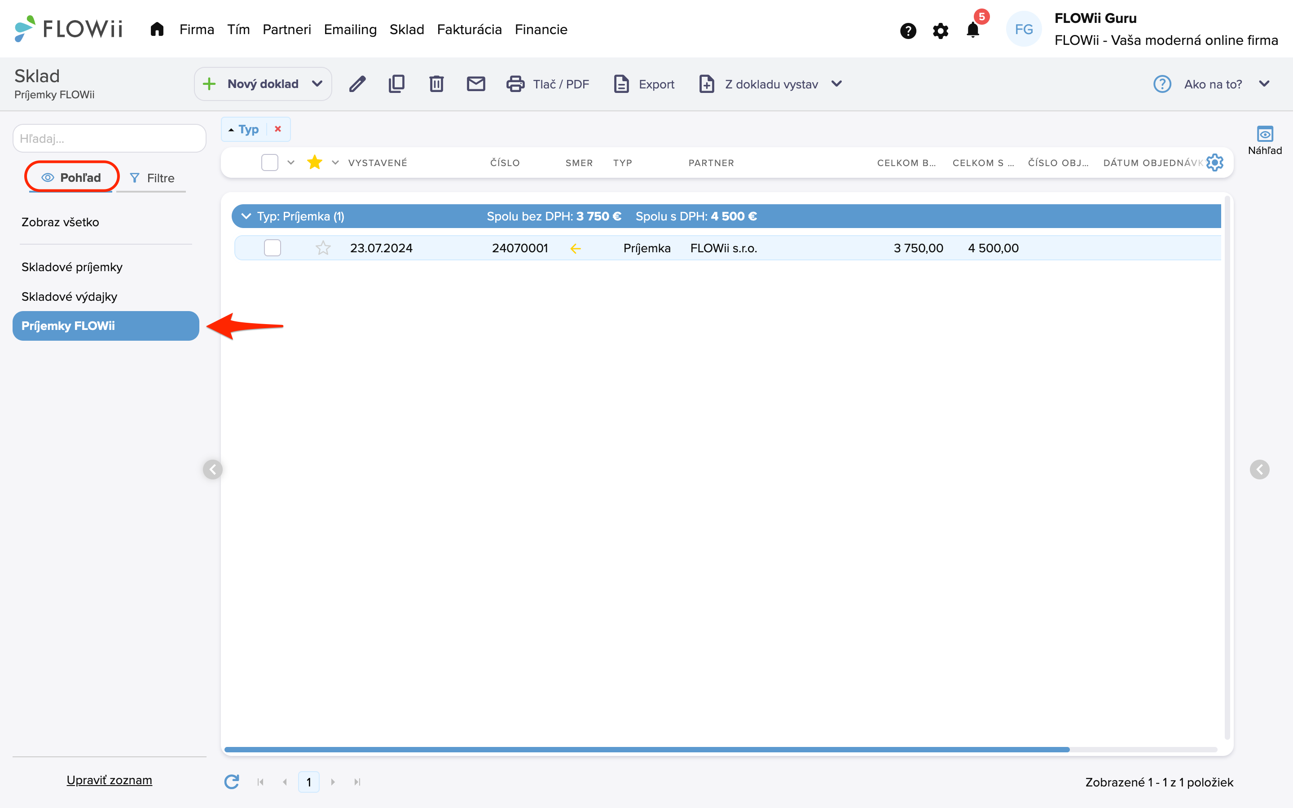Open the help question mark icon
Image resolution: width=1293 pixels, height=808 pixels.
[908, 31]
